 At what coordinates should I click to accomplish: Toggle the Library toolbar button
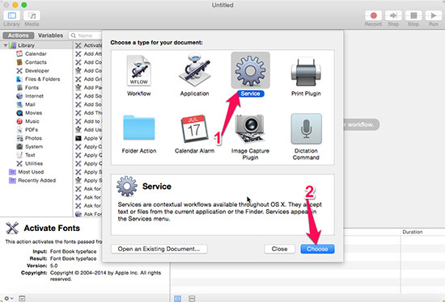11,15
